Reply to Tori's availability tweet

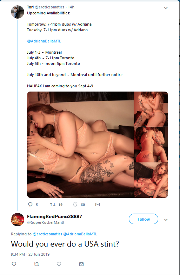(30, 204)
